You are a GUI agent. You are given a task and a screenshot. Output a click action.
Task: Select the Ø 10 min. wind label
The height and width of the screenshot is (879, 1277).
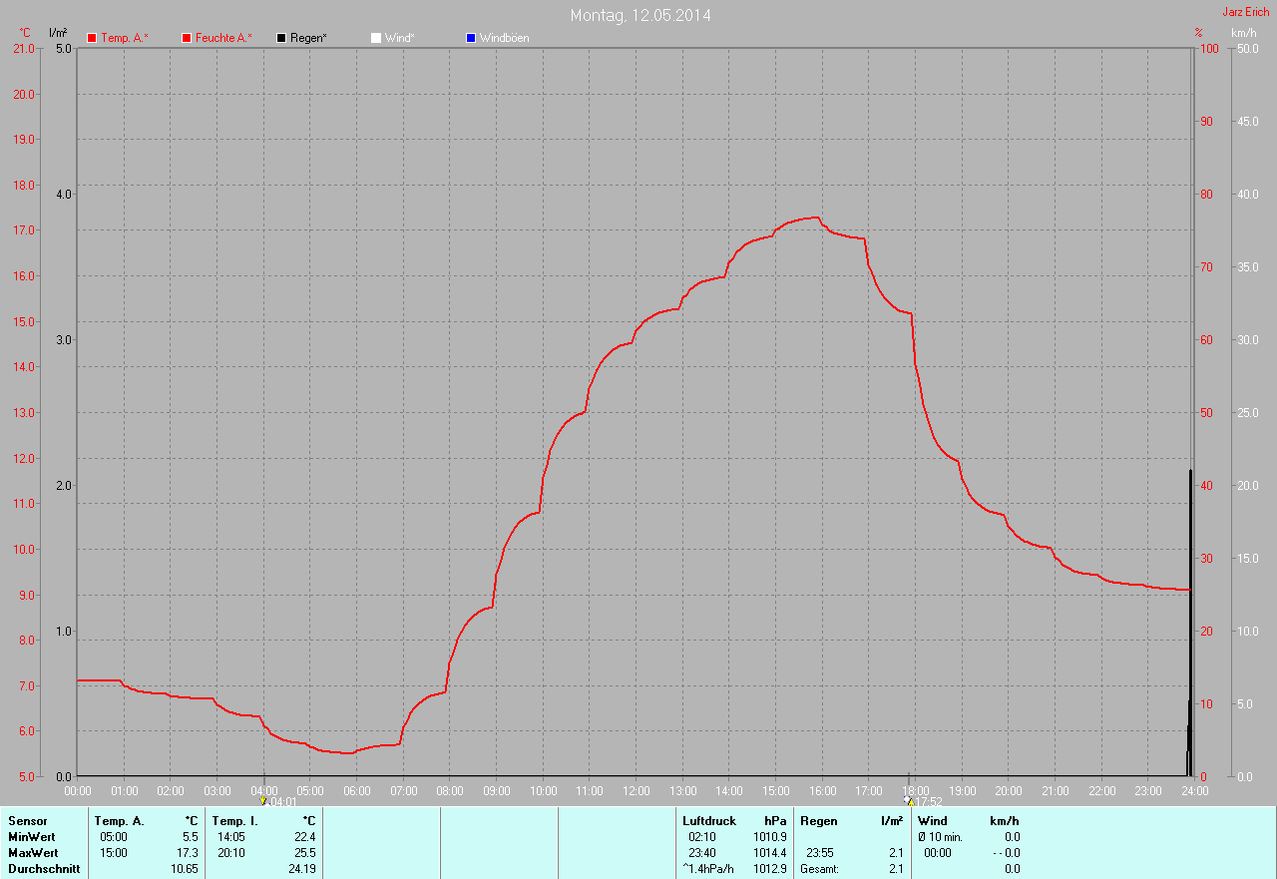click(x=940, y=837)
